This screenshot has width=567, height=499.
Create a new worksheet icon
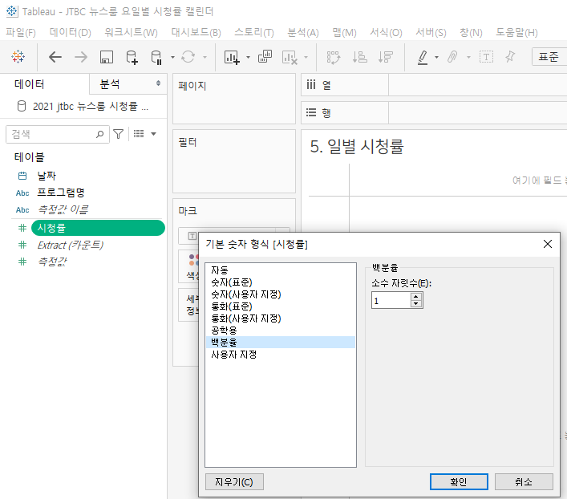point(232,57)
